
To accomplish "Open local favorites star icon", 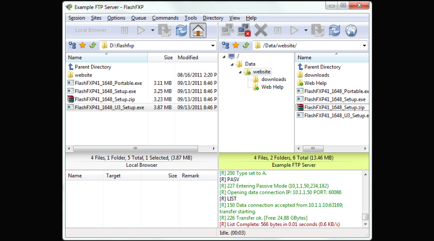I will click(82, 45).
